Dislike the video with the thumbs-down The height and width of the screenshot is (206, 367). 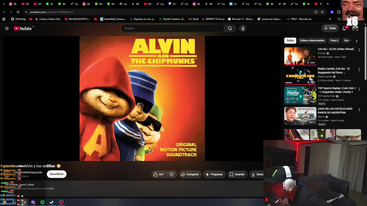coord(171,174)
